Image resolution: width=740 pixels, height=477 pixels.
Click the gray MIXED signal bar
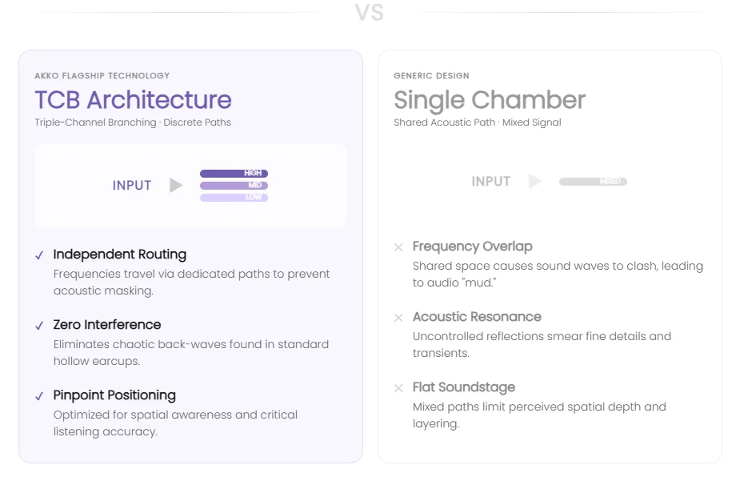click(x=593, y=182)
